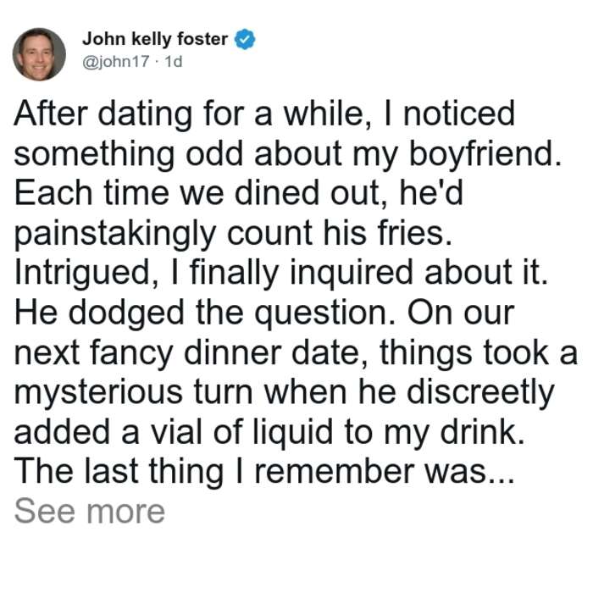Visit the @john17 handle

point(116,61)
